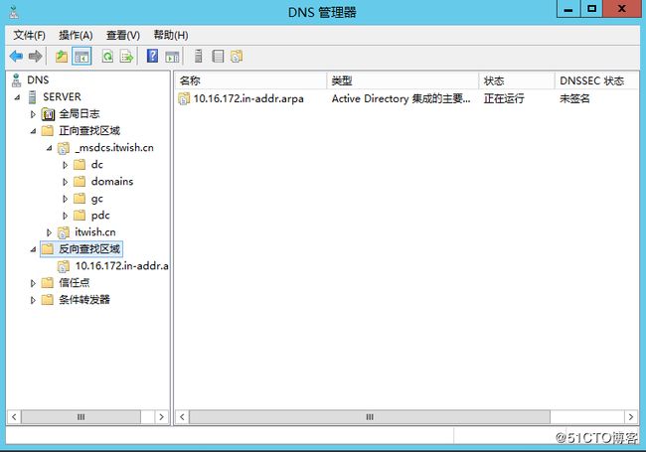
Task: Toggle the Show/Hide action pane icon
Action: [x=172, y=57]
